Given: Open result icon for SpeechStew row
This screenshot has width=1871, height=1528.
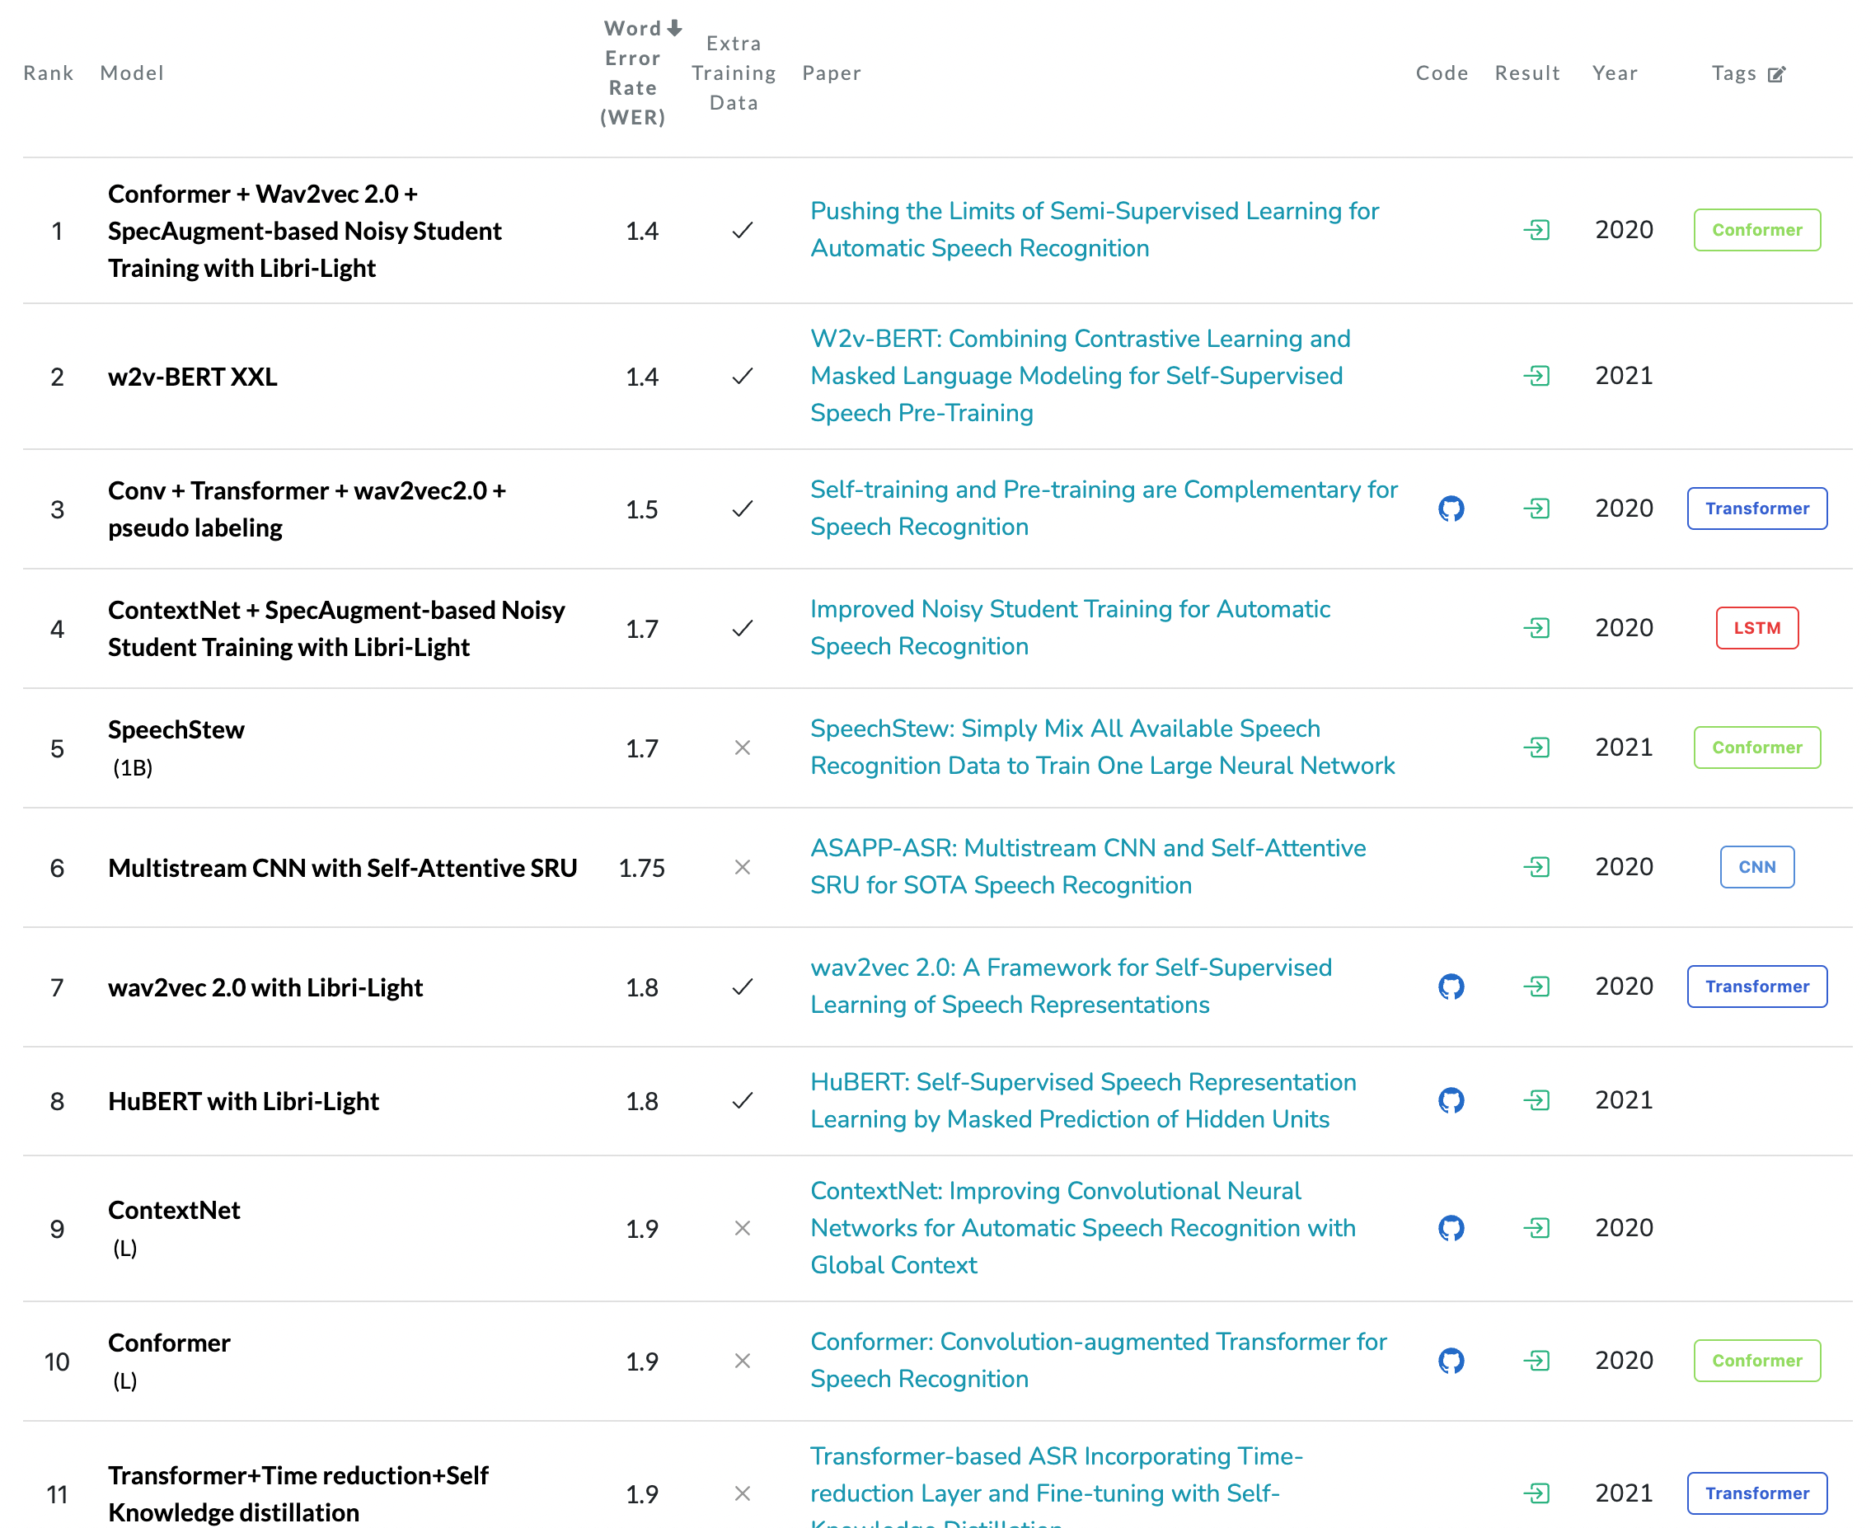Looking at the screenshot, I should (1536, 748).
